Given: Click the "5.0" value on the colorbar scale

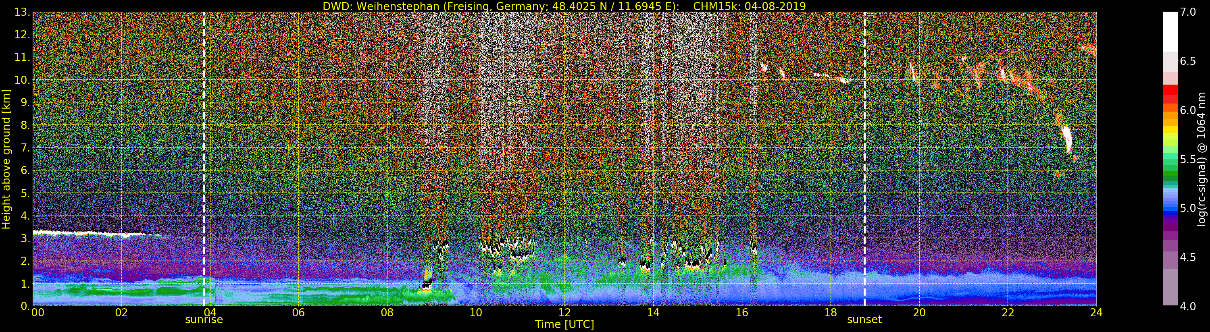Looking at the screenshot, I should point(1188,208).
